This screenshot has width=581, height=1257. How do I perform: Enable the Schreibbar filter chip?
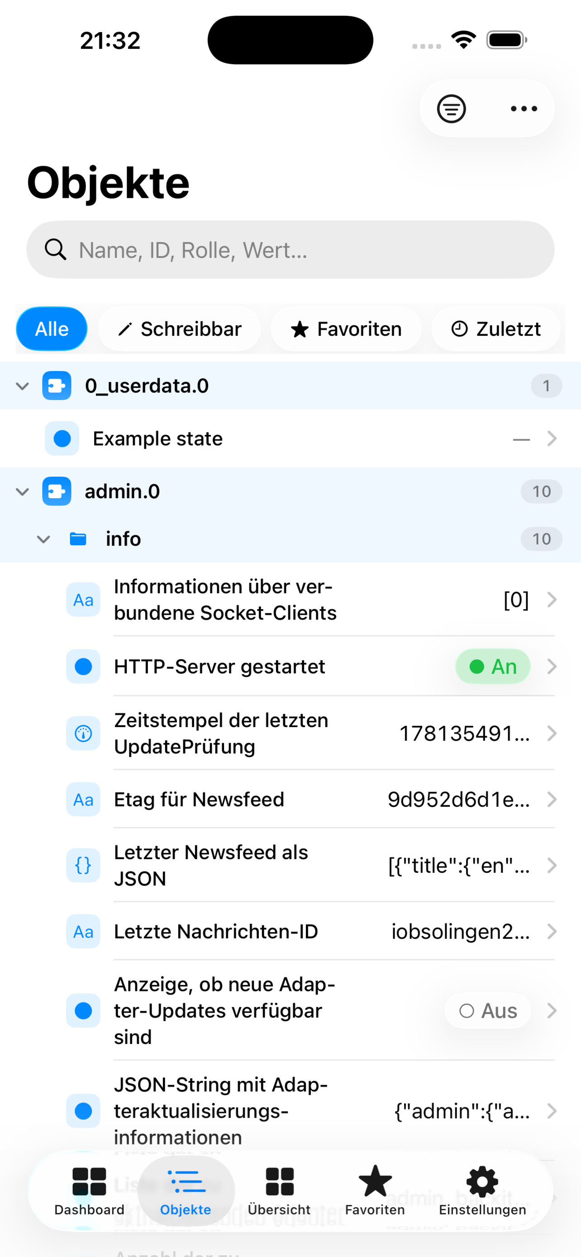[x=179, y=329]
